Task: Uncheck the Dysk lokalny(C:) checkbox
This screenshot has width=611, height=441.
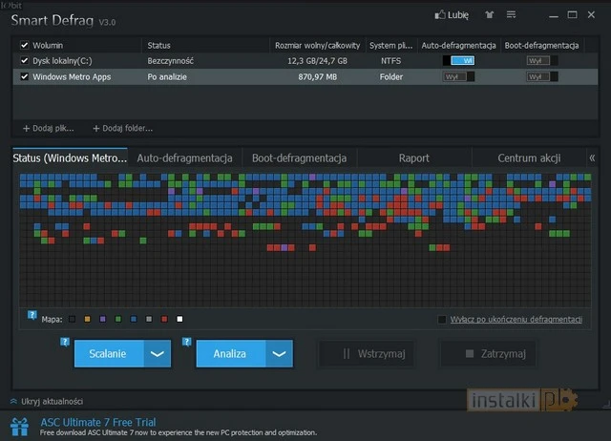Action: click(25, 60)
